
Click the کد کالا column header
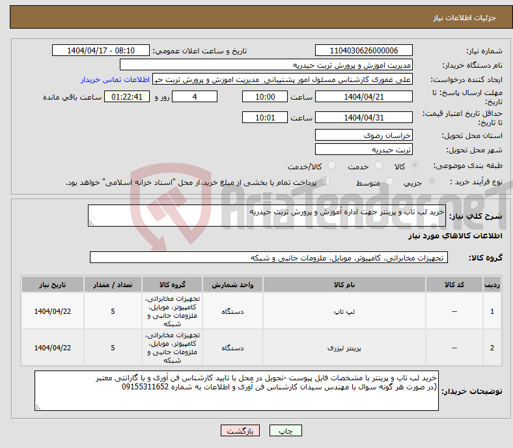(454, 285)
